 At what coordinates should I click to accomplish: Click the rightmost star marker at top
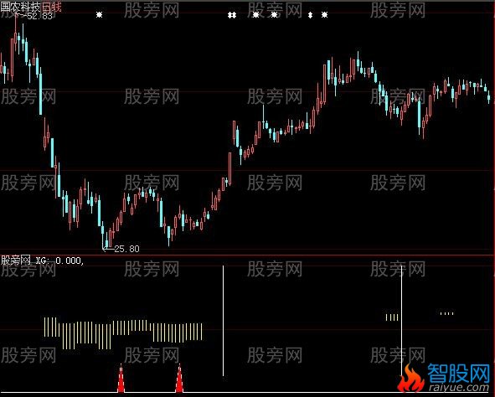[x=324, y=14]
